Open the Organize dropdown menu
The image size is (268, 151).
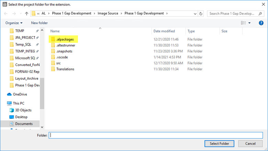(14, 23)
